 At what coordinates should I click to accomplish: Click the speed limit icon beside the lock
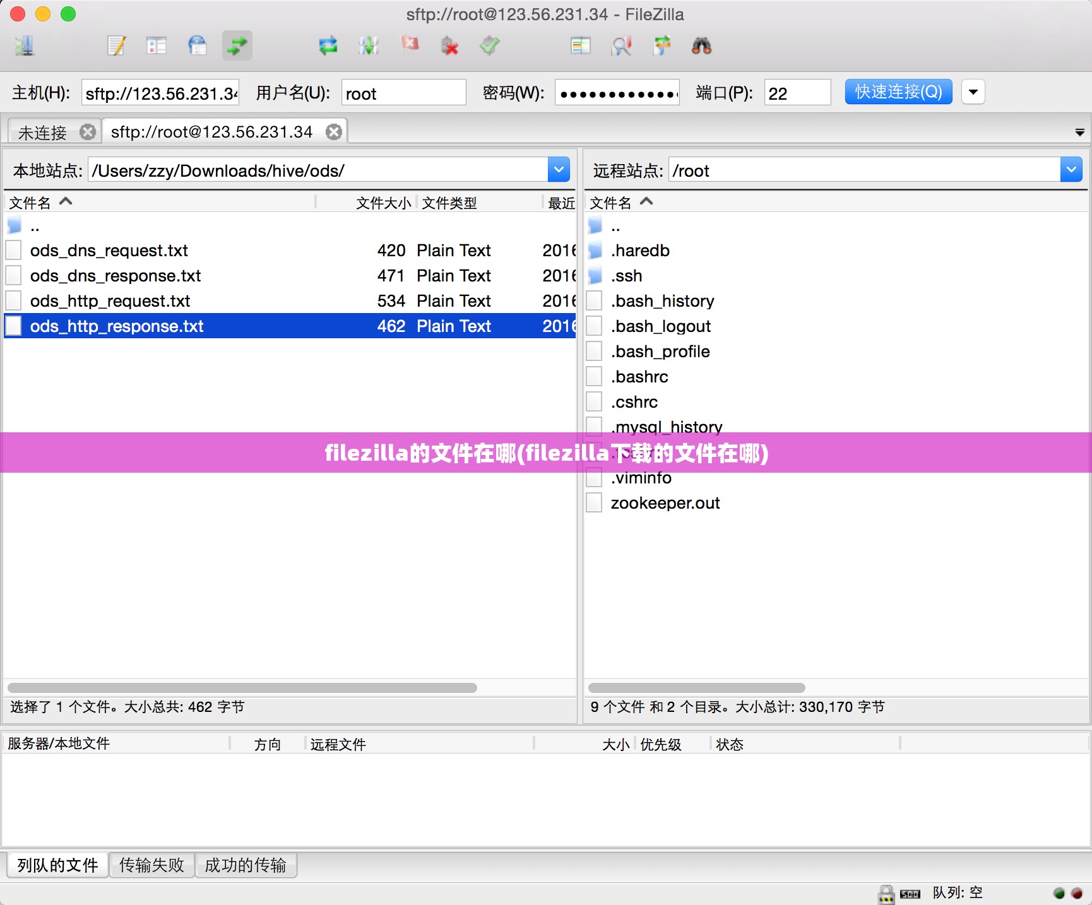[910, 894]
